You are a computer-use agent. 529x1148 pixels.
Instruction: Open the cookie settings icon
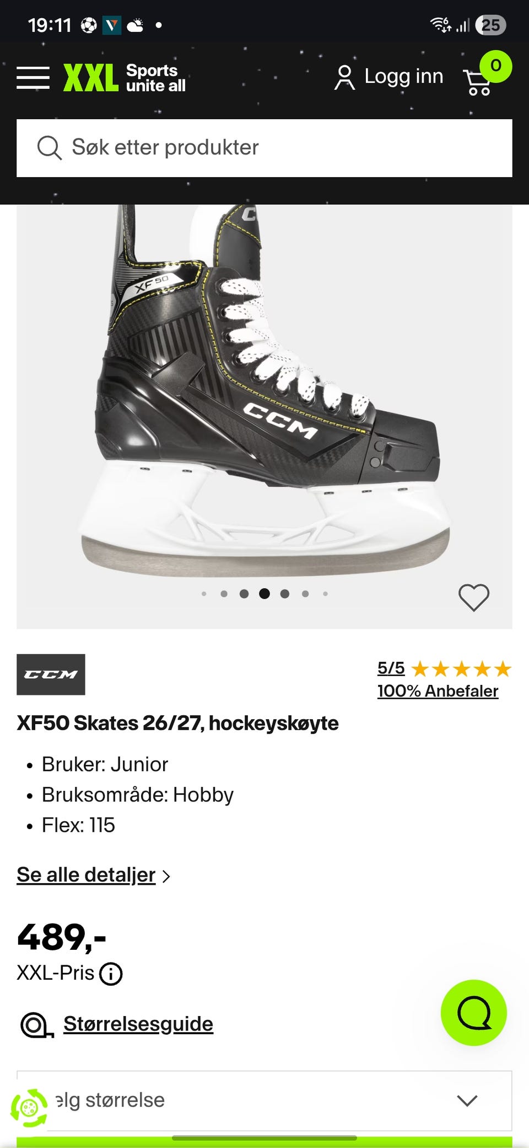click(29, 1107)
